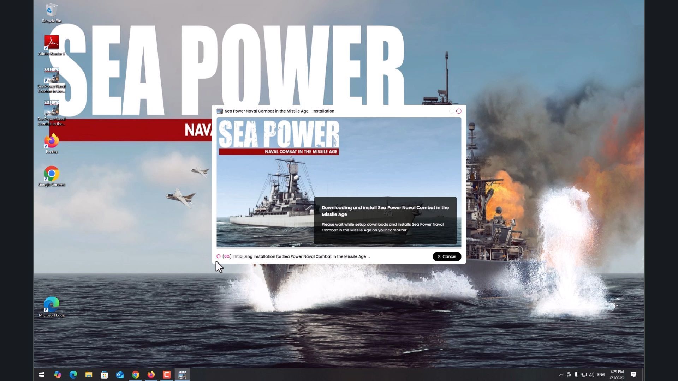
Task: Click the installer title bar app icon
Action: (x=220, y=111)
